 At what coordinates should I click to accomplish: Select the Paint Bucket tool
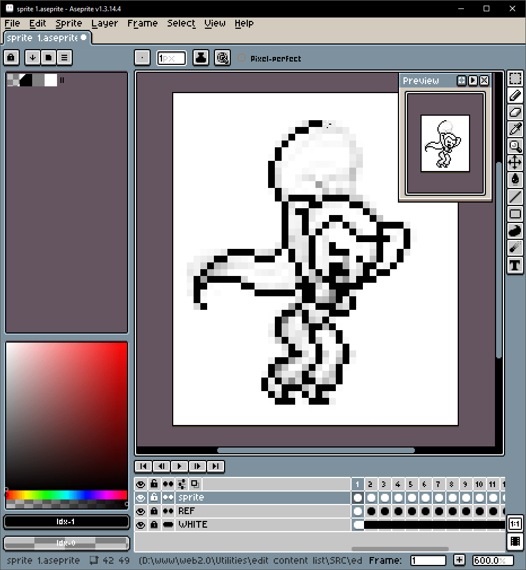click(515, 179)
